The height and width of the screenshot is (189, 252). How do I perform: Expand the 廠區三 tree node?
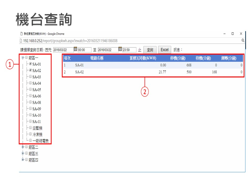point(23,153)
